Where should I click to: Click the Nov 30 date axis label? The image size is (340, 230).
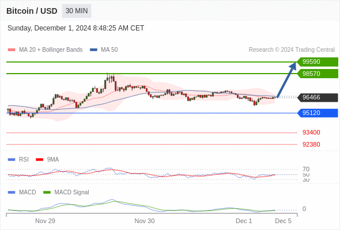coord(145,221)
